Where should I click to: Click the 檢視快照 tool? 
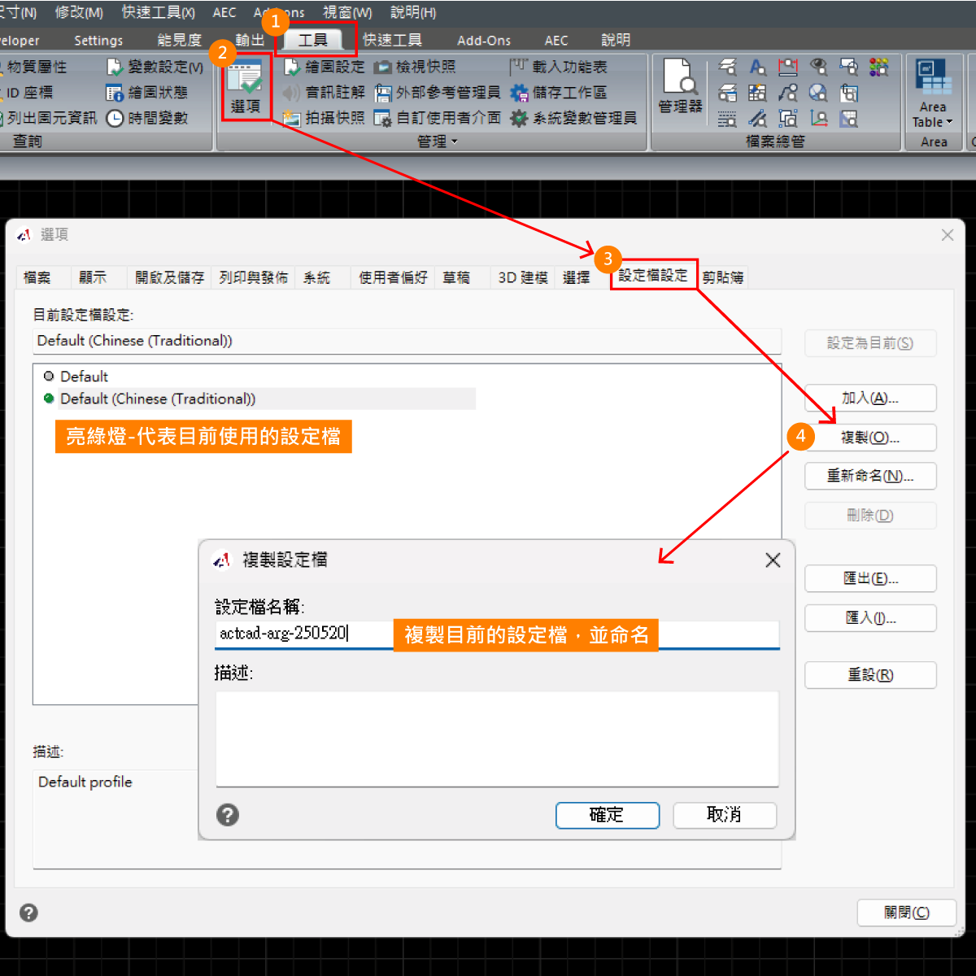click(415, 67)
